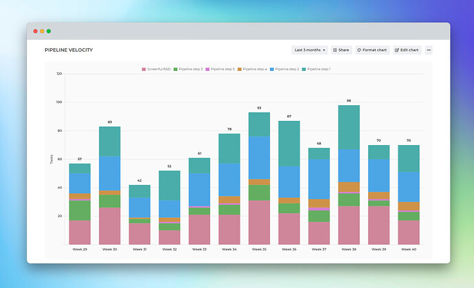Click the 'Tasks' y-axis title

(x=52, y=159)
